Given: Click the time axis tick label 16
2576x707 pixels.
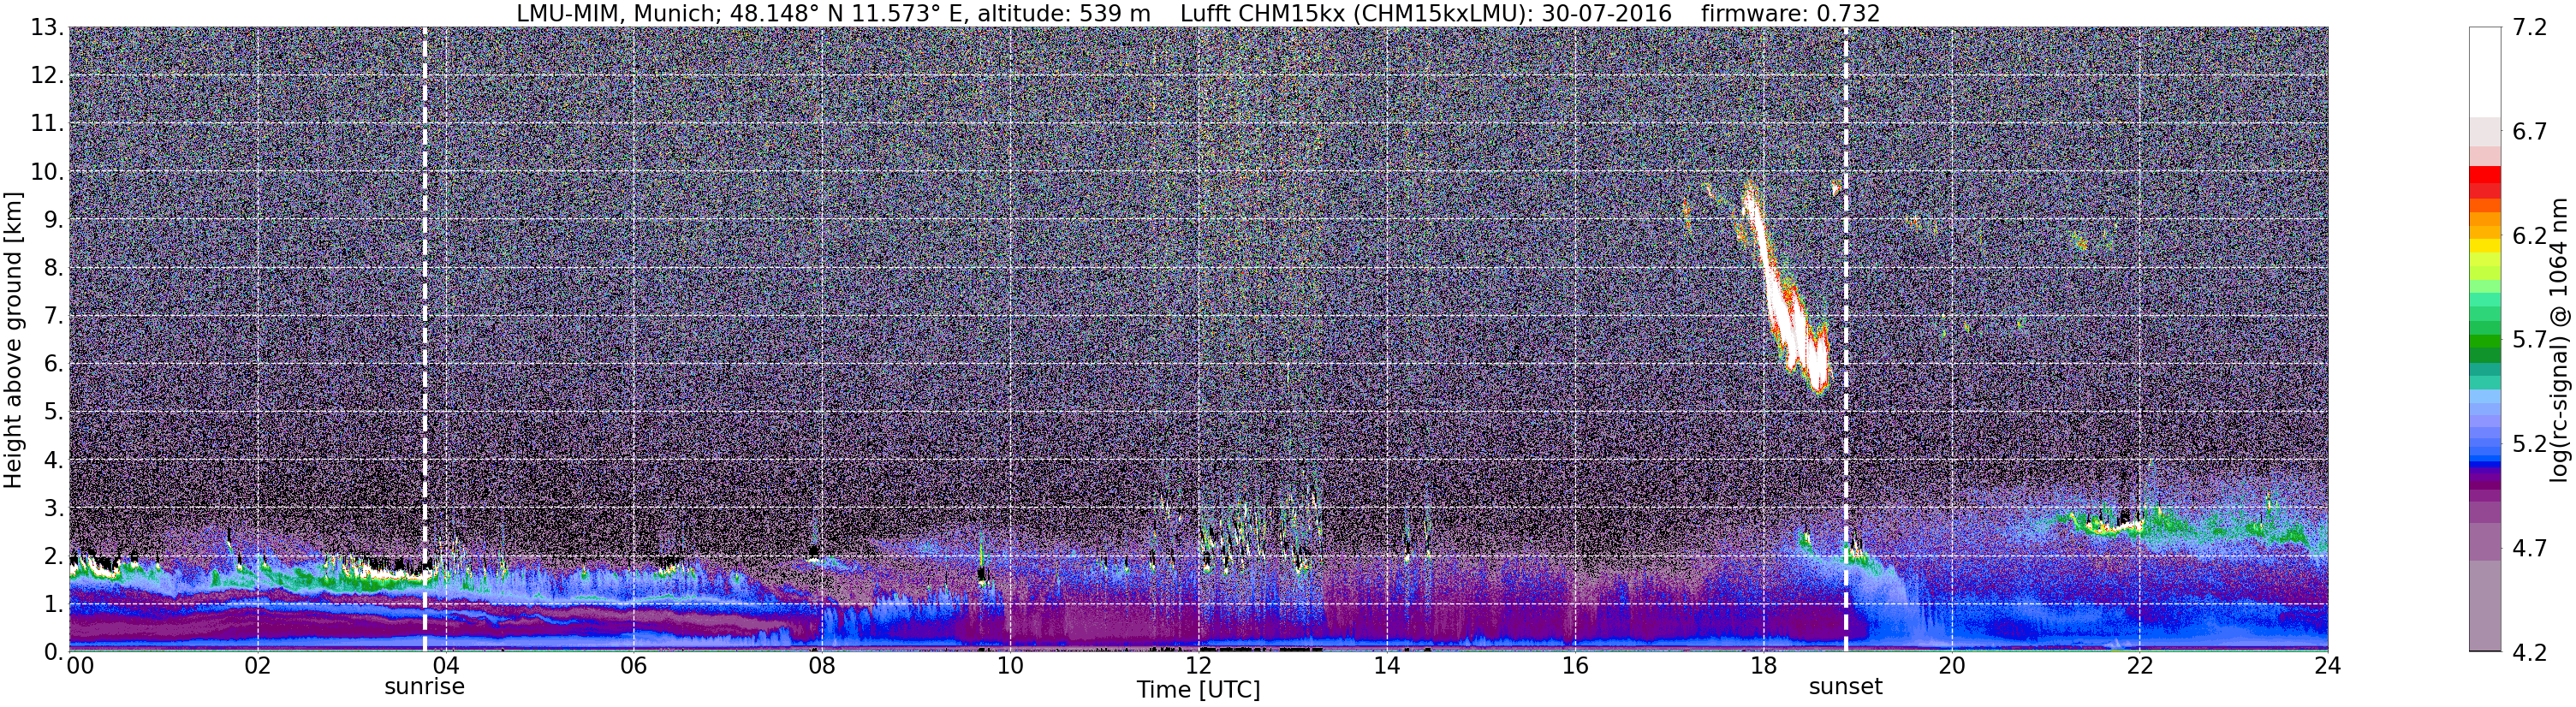Looking at the screenshot, I should (x=1575, y=666).
